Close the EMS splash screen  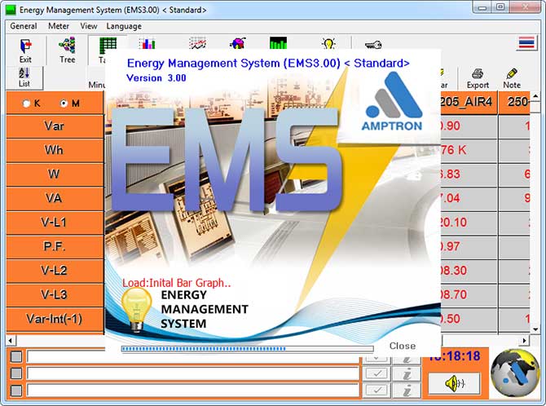click(x=403, y=346)
